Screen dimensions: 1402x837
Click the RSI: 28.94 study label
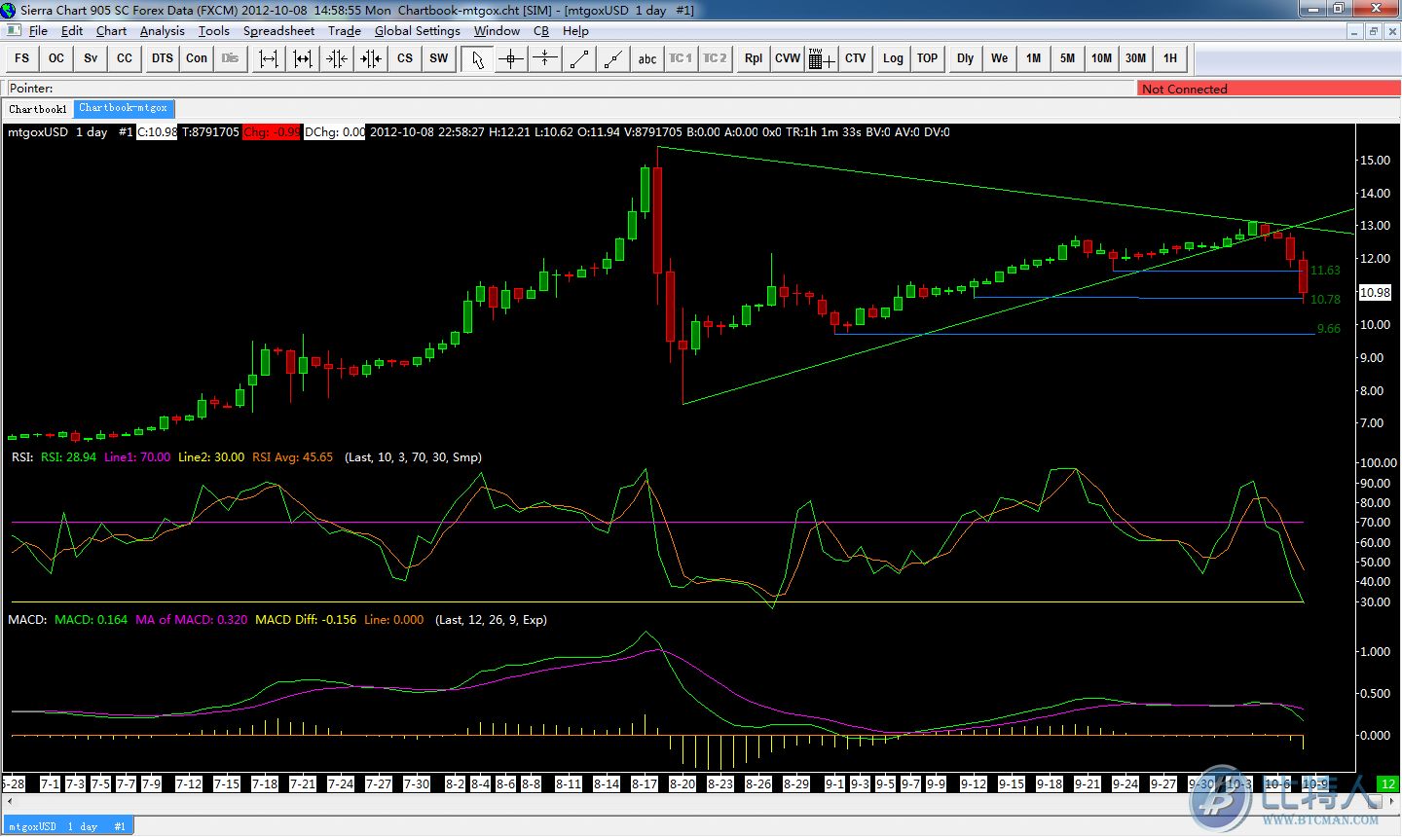[68, 456]
